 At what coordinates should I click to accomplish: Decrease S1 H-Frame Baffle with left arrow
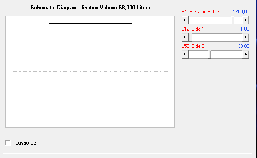(x=185, y=20)
